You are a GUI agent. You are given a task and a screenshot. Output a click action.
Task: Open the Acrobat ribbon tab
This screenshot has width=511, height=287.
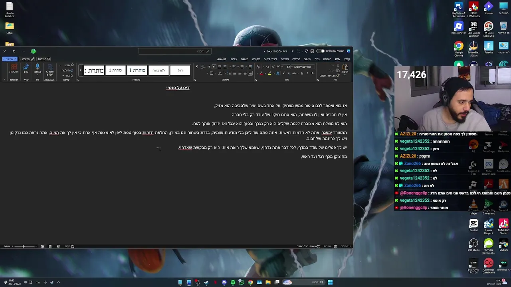(x=222, y=59)
